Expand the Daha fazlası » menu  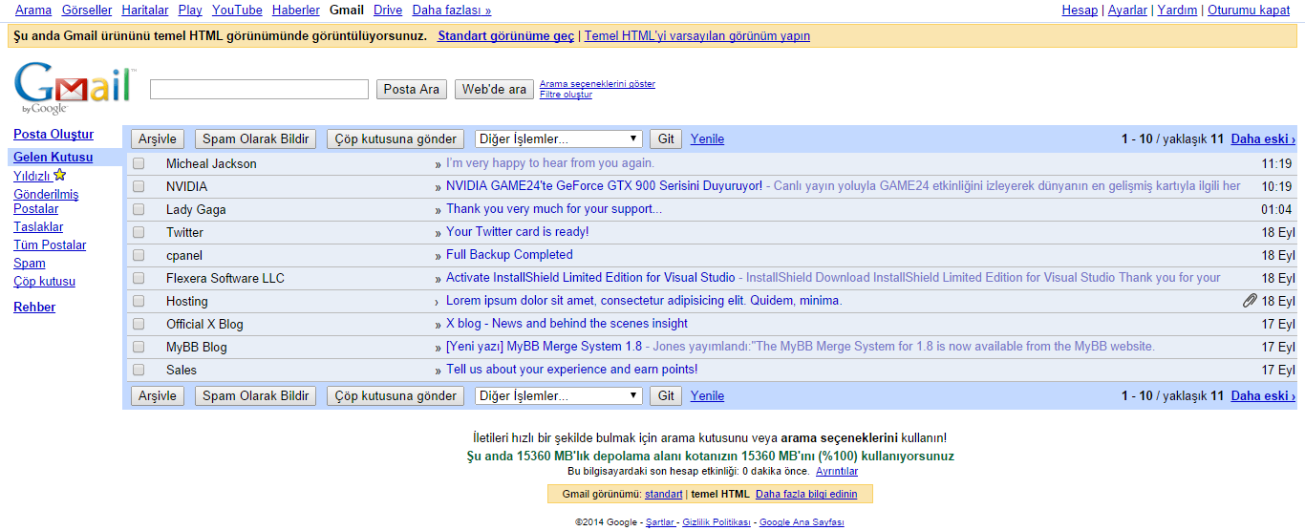(x=452, y=10)
